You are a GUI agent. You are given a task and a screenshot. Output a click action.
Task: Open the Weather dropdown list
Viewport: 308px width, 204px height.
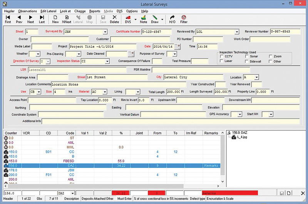click(37, 54)
